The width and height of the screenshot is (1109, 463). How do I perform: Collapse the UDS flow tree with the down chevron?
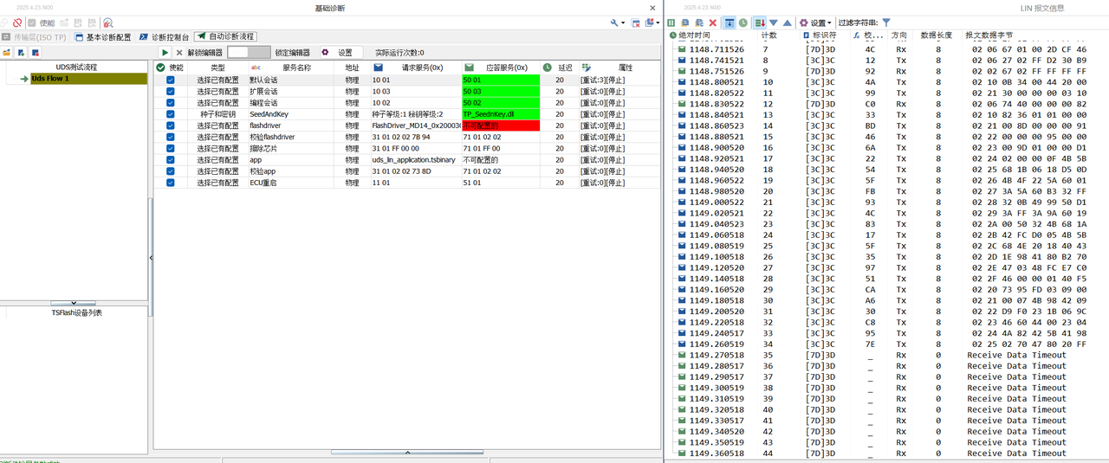[75, 303]
